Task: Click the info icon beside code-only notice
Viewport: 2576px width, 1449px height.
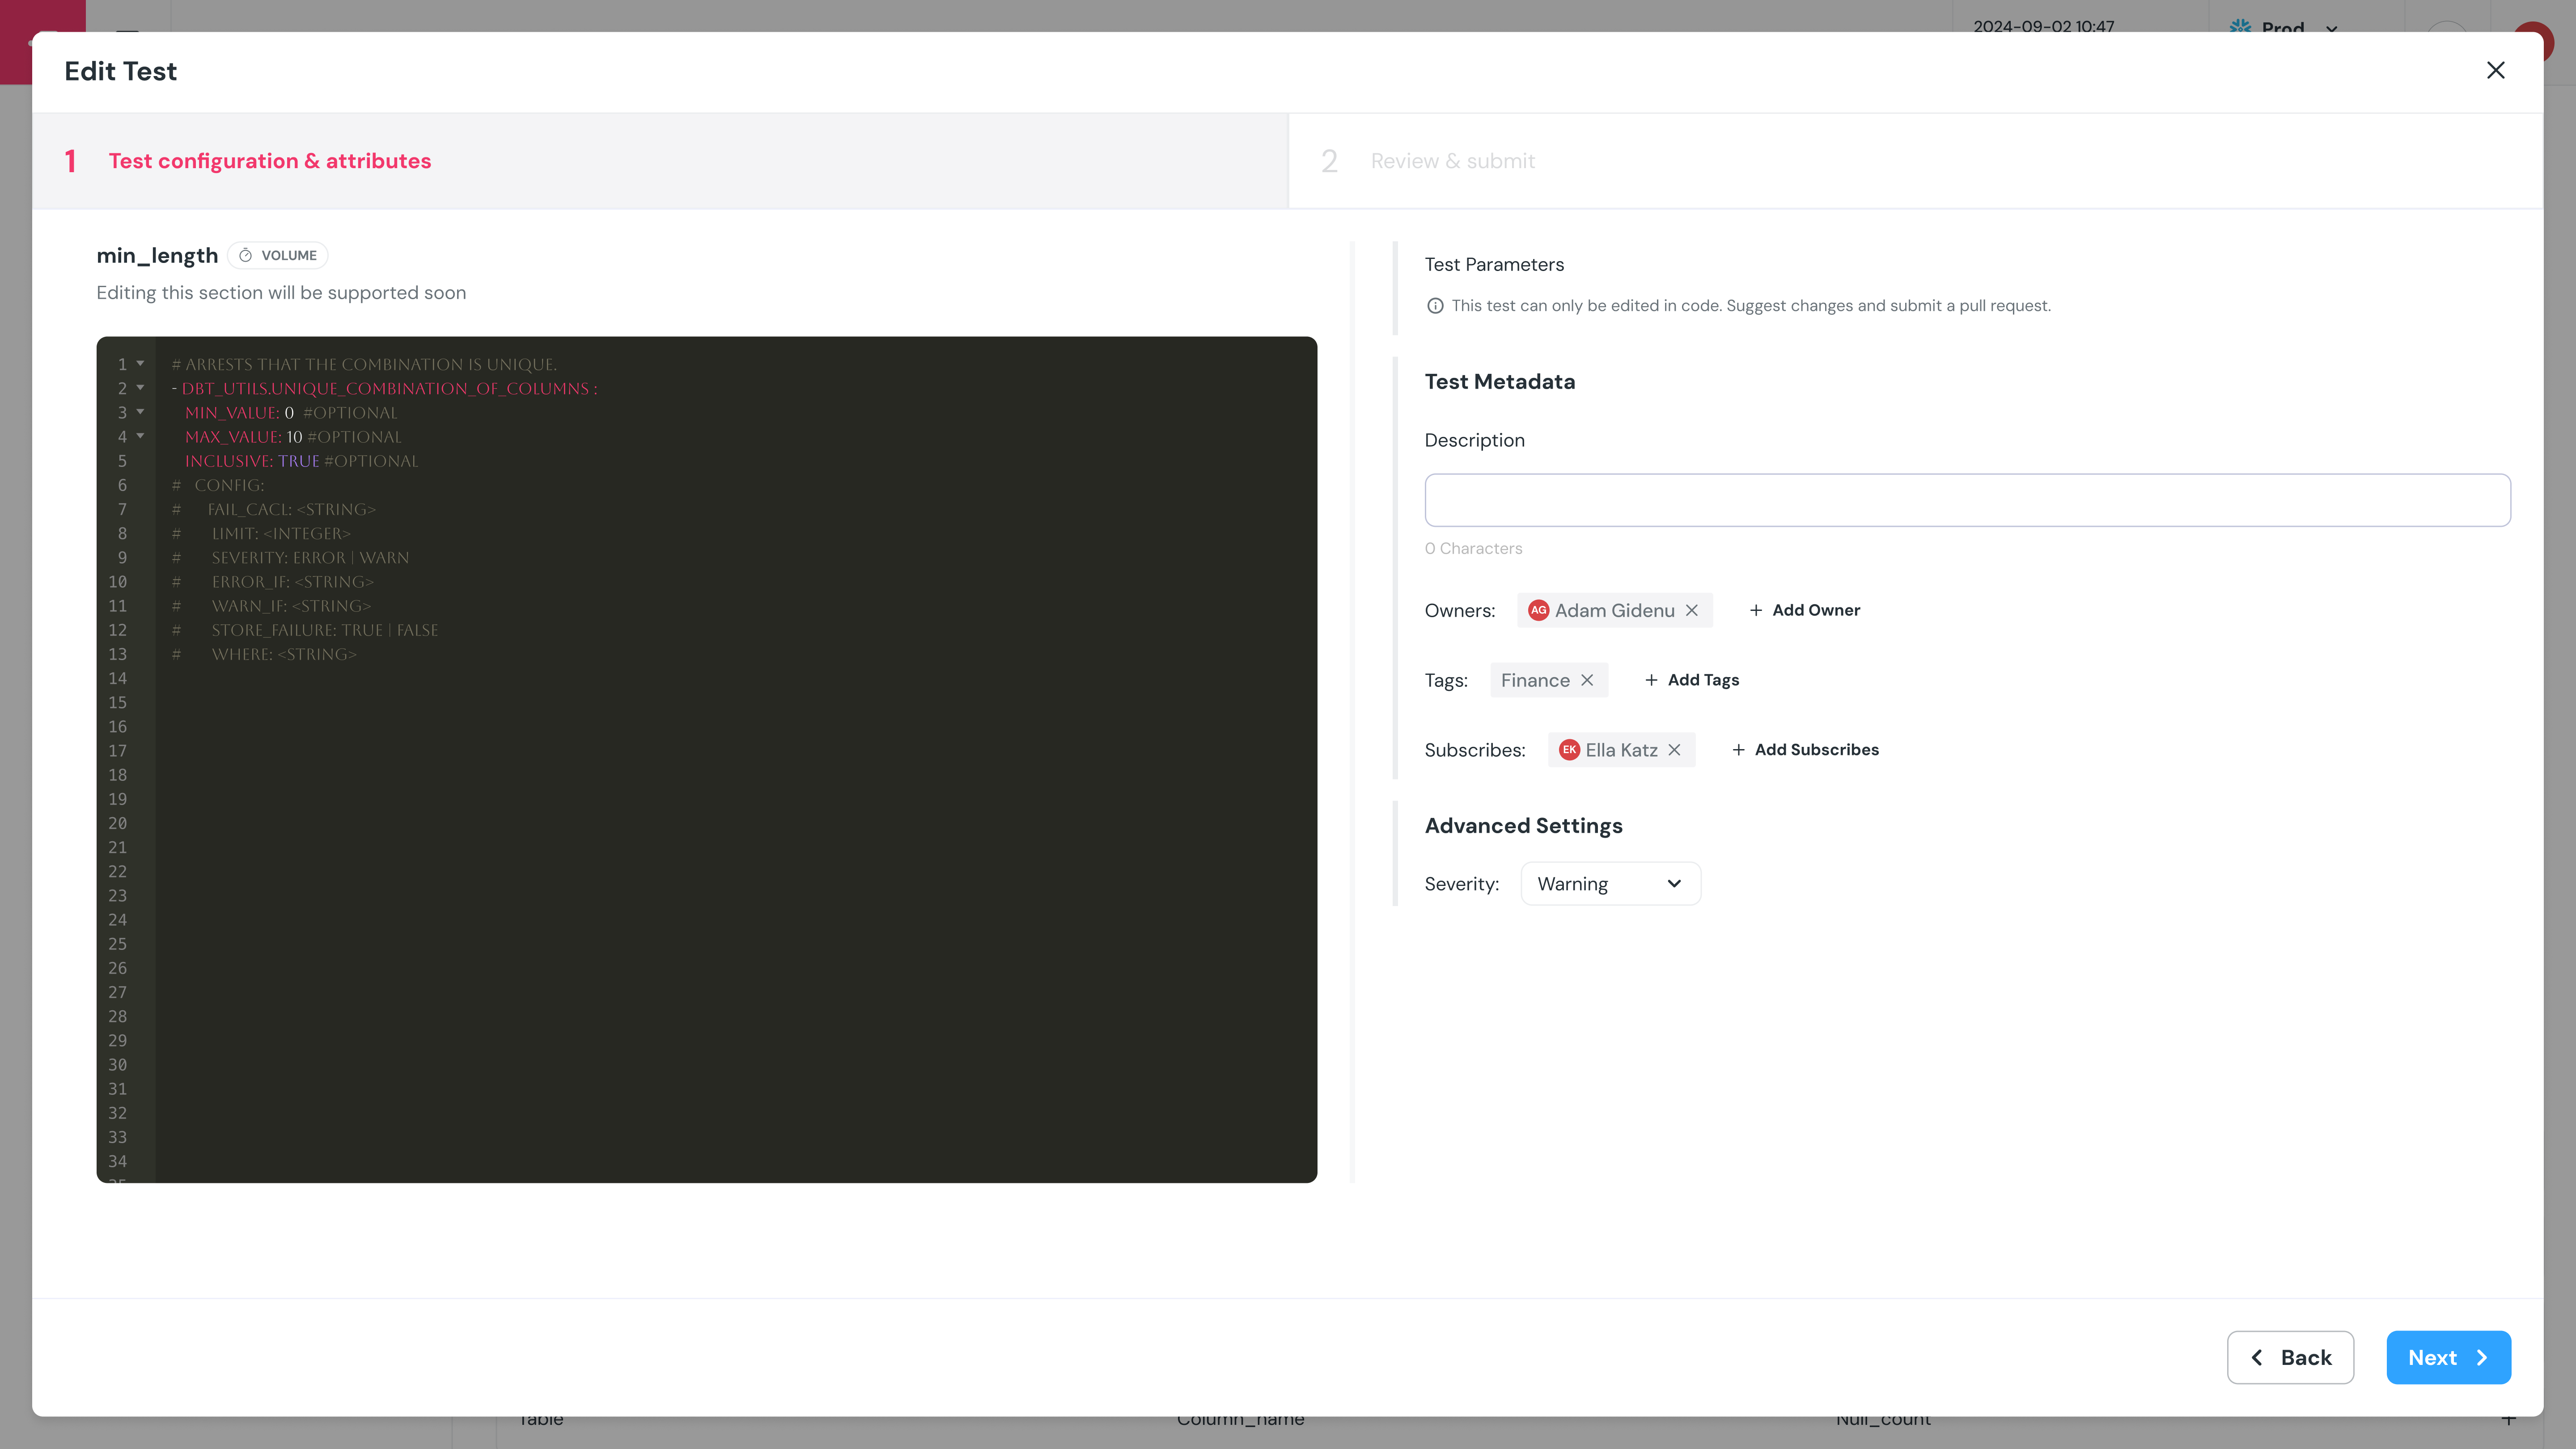Action: pos(1435,306)
